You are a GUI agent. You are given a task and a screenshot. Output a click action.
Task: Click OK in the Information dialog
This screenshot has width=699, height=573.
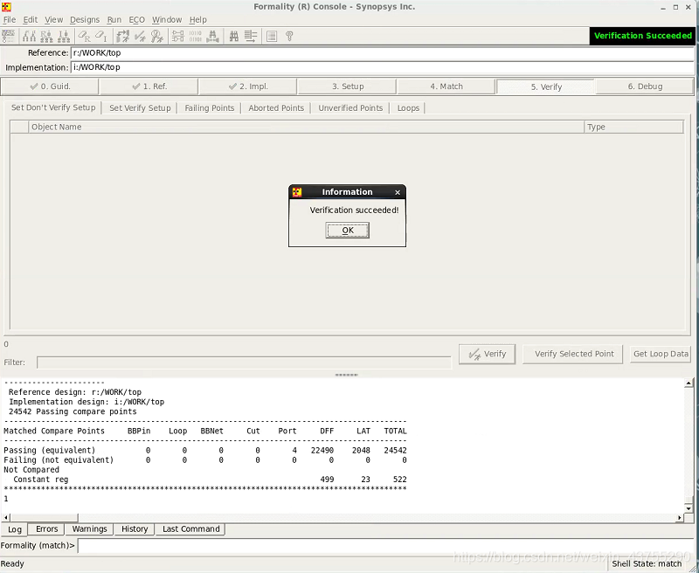(347, 231)
